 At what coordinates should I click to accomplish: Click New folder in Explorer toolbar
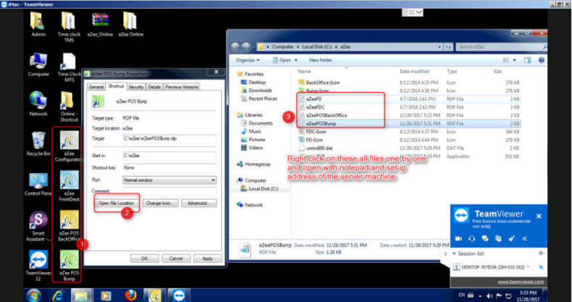click(321, 60)
